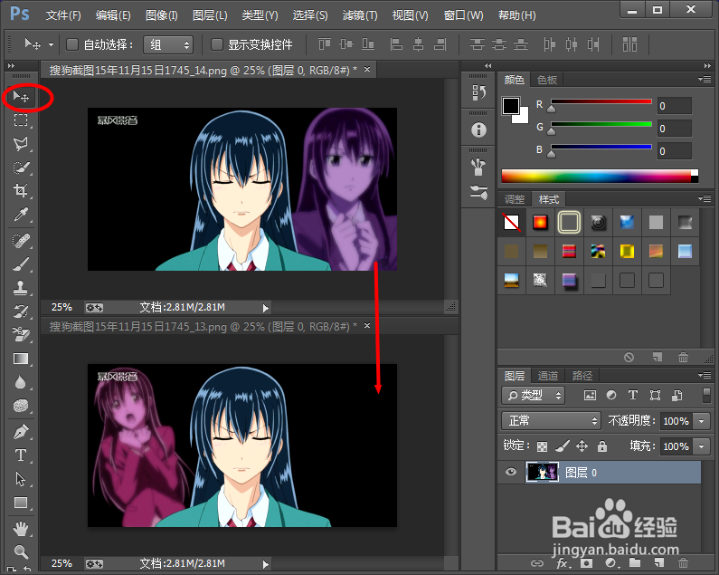Select the Rectangular Marquee tool
Screen dimensions: 719x575
click(21, 120)
